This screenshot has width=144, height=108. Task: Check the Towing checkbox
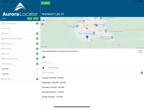tap(3, 54)
